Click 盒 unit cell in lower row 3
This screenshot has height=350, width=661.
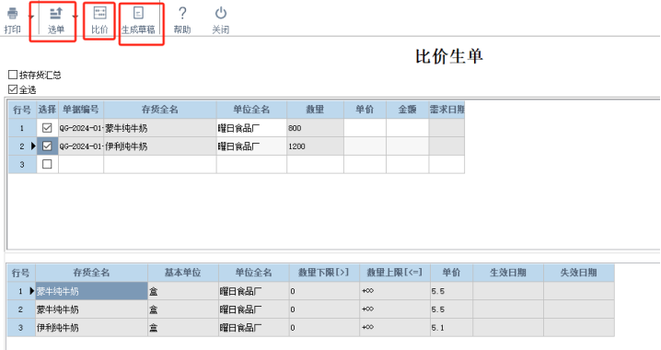183,327
